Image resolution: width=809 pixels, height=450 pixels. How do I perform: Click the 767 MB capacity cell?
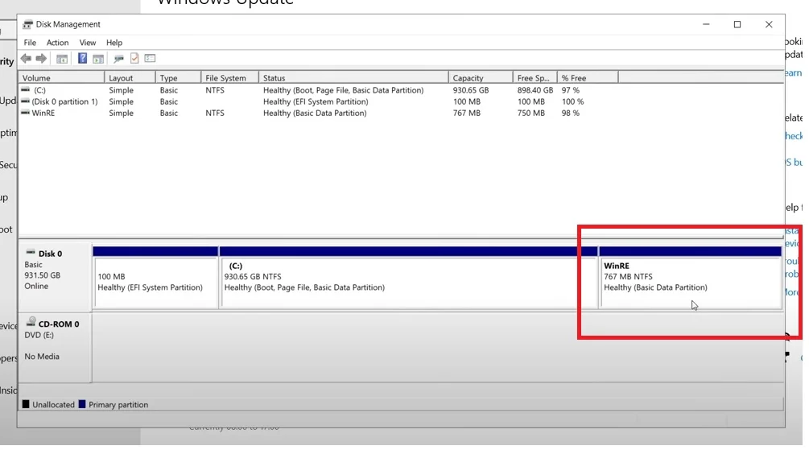[466, 113]
